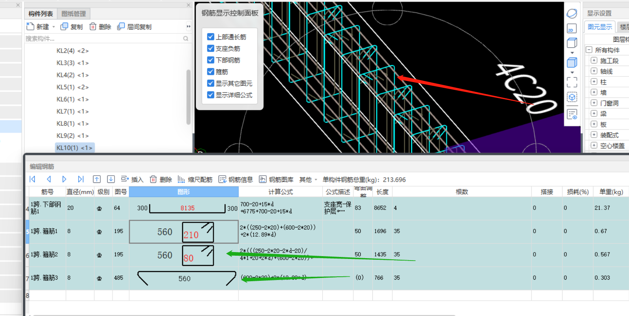Click 复制 in component list toolbar

tap(72, 27)
